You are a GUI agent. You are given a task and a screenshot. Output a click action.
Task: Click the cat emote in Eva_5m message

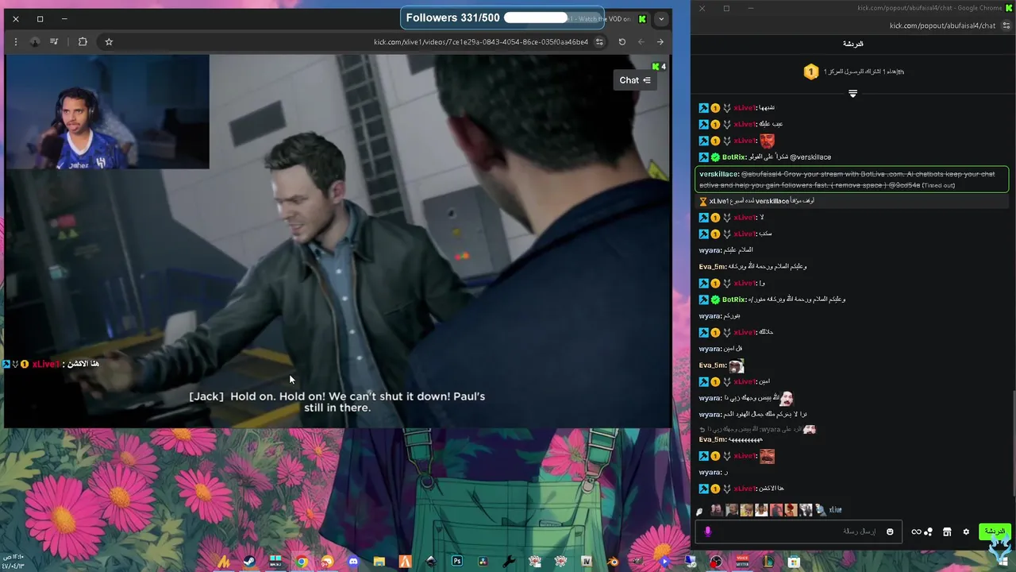737,365
